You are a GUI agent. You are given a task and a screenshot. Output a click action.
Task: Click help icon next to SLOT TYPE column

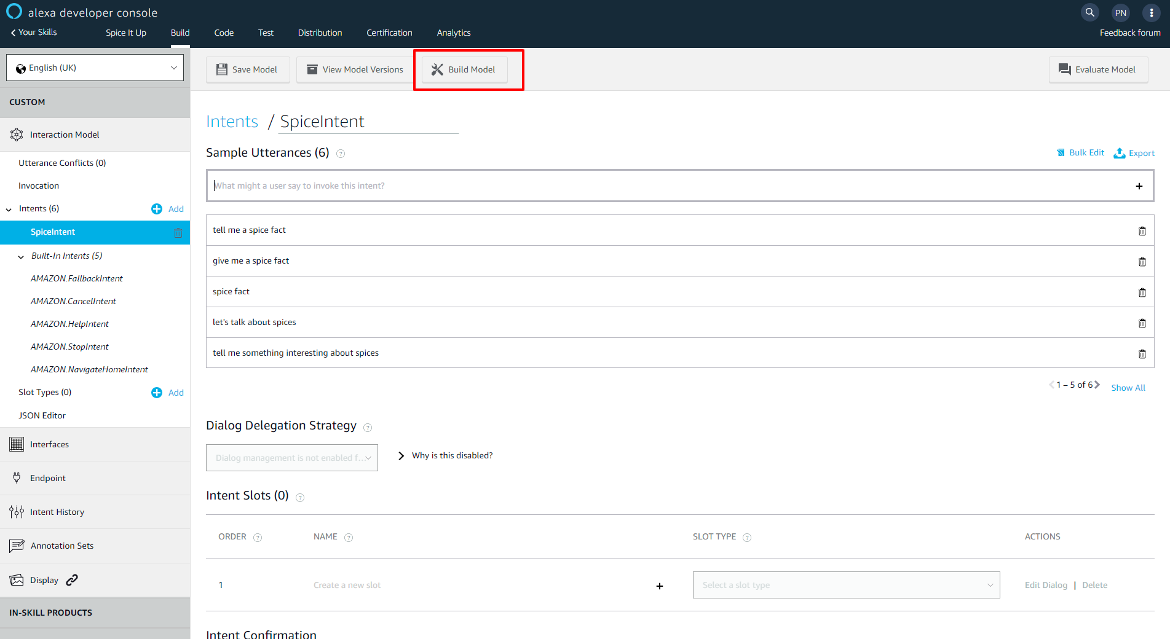747,538
